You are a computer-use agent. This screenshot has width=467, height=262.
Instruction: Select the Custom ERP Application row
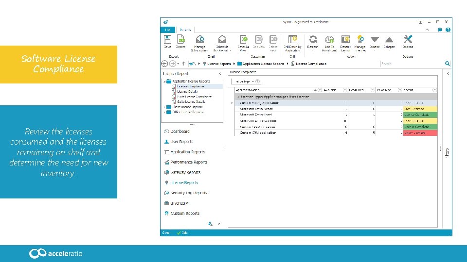(336, 127)
